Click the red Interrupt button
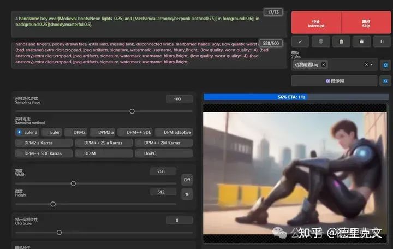The width and height of the screenshot is (393, 249). (316, 22)
